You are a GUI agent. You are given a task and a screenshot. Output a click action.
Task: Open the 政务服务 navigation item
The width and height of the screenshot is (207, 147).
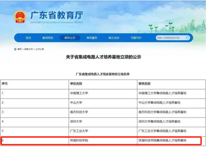pos(92,38)
